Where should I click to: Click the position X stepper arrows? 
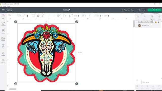100,16
